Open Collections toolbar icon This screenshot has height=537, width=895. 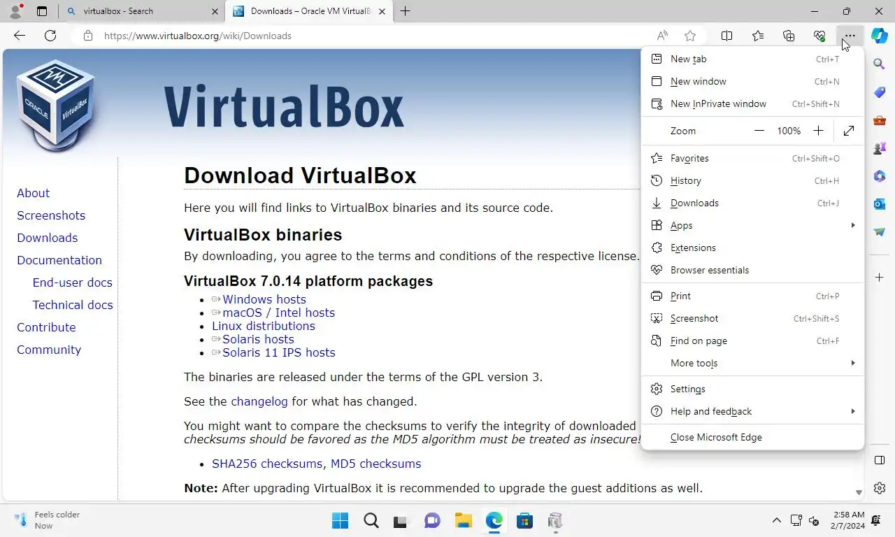[789, 36]
